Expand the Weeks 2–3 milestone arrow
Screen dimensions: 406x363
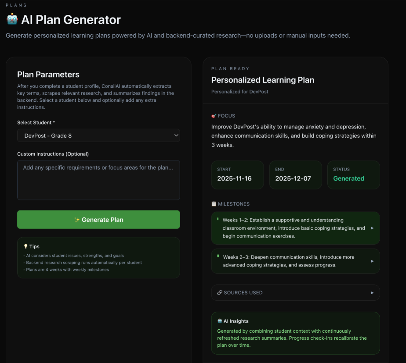point(372,261)
